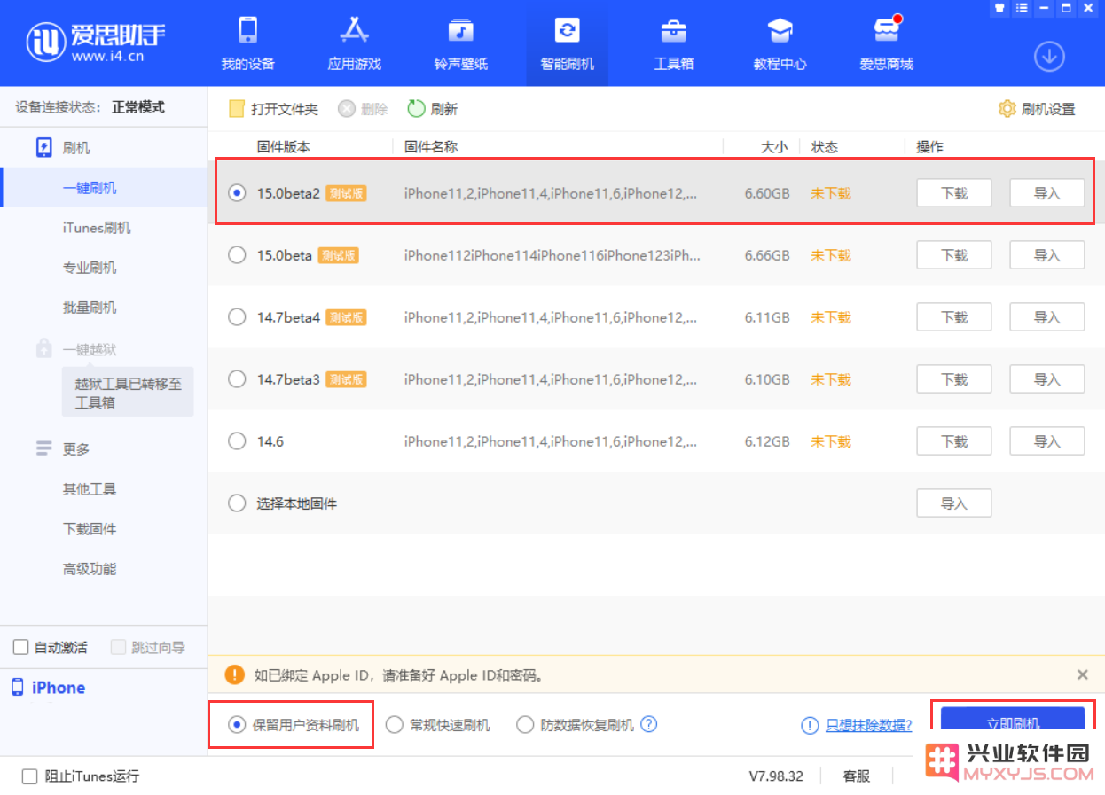The image size is (1105, 795).
Task: Click the iPhone device name label
Action: [x=59, y=688]
